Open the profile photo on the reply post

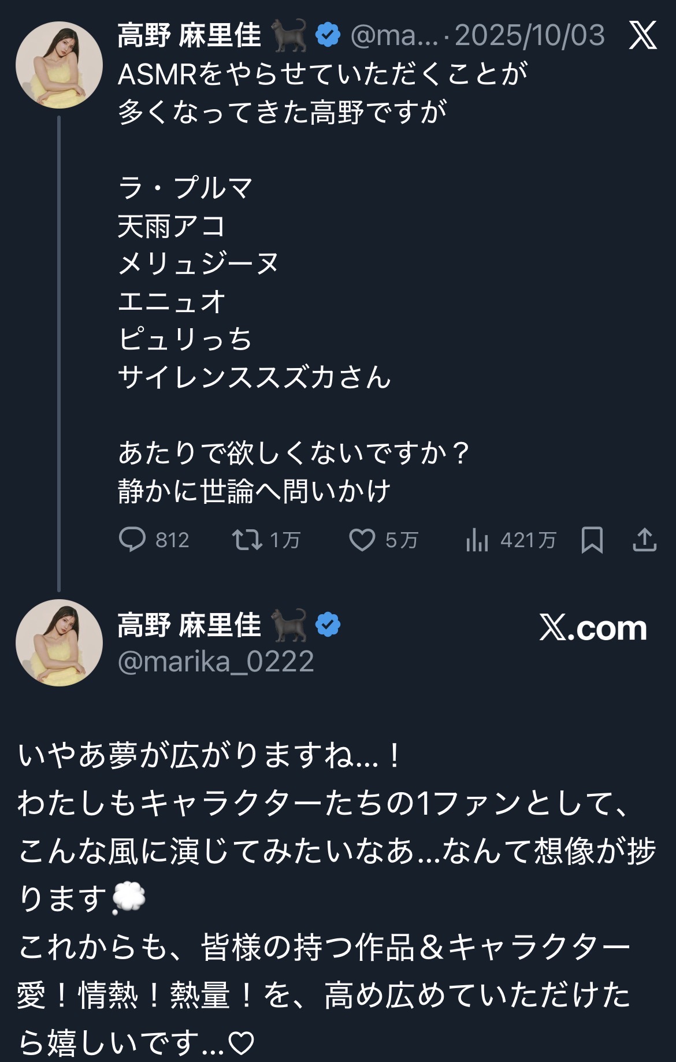pyautogui.click(x=59, y=643)
